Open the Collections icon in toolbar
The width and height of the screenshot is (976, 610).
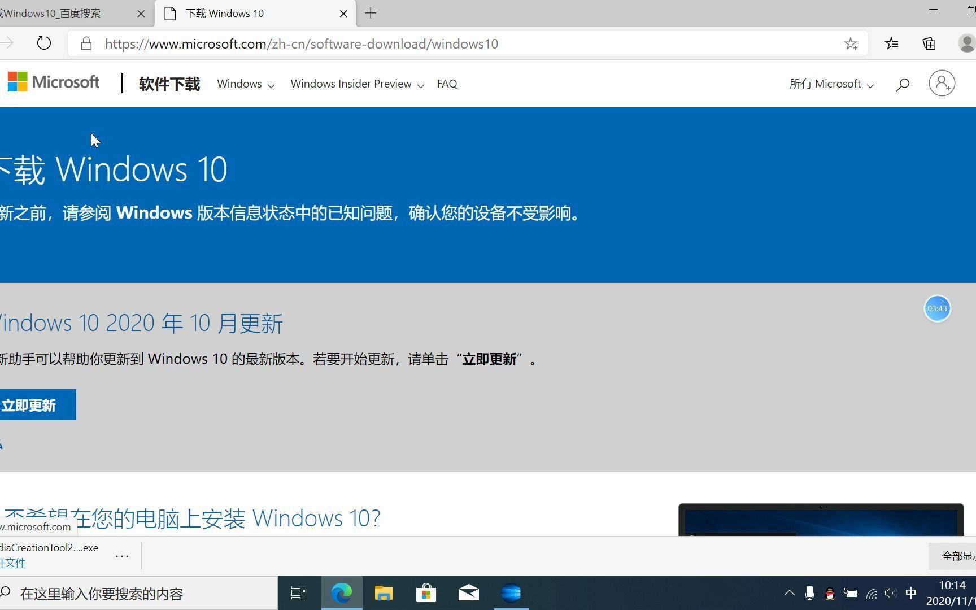(x=929, y=43)
